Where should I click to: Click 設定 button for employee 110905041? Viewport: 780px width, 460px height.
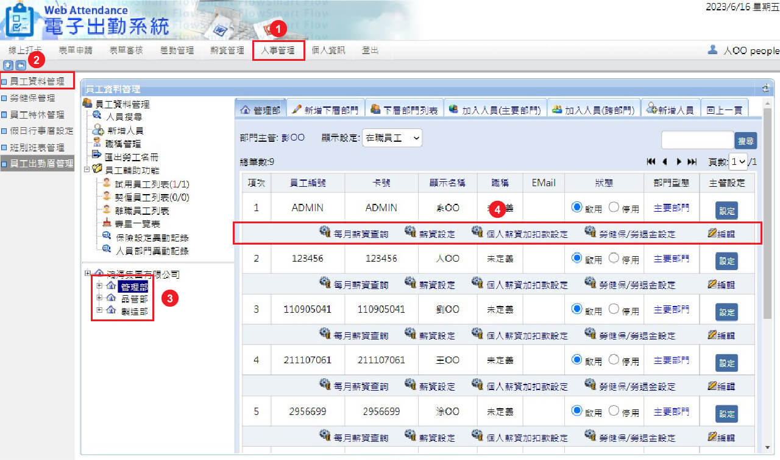(x=726, y=312)
